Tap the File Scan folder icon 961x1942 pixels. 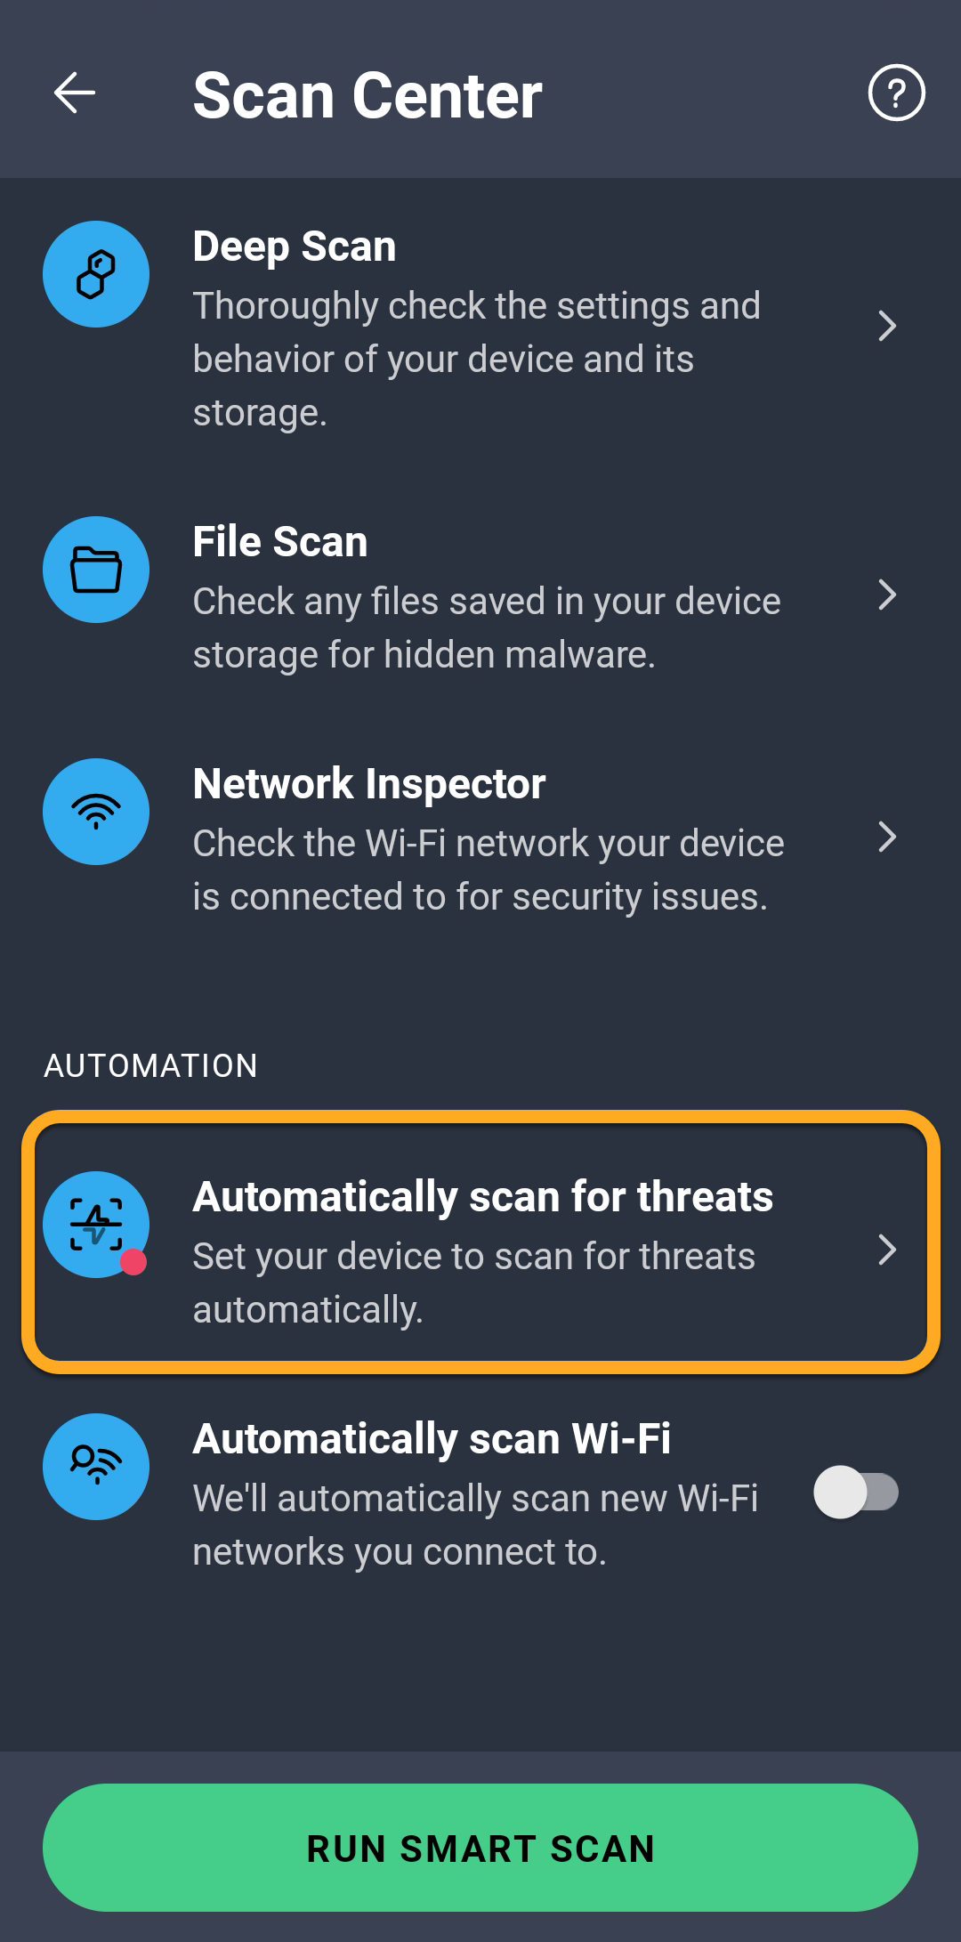(96, 570)
